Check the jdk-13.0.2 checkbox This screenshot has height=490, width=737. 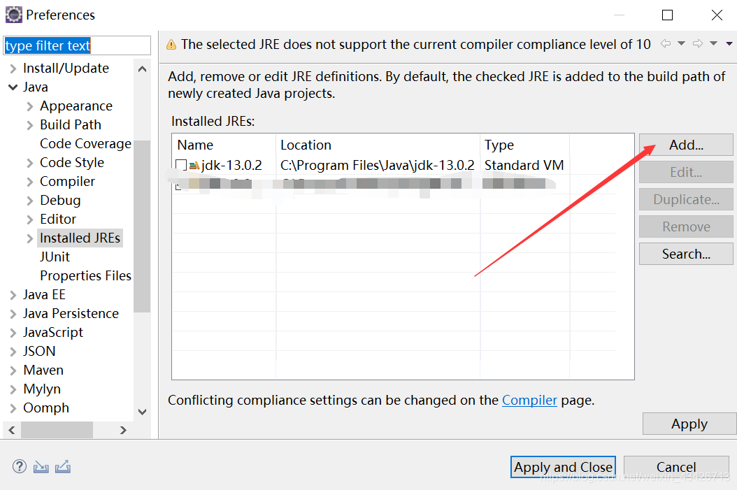pos(181,165)
